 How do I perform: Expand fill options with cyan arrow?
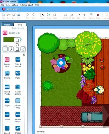coord(21,40)
